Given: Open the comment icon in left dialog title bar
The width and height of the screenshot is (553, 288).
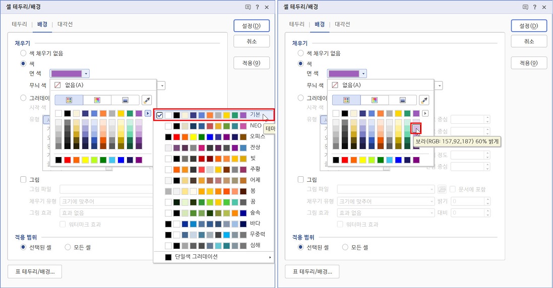Looking at the screenshot, I should click(248, 7).
